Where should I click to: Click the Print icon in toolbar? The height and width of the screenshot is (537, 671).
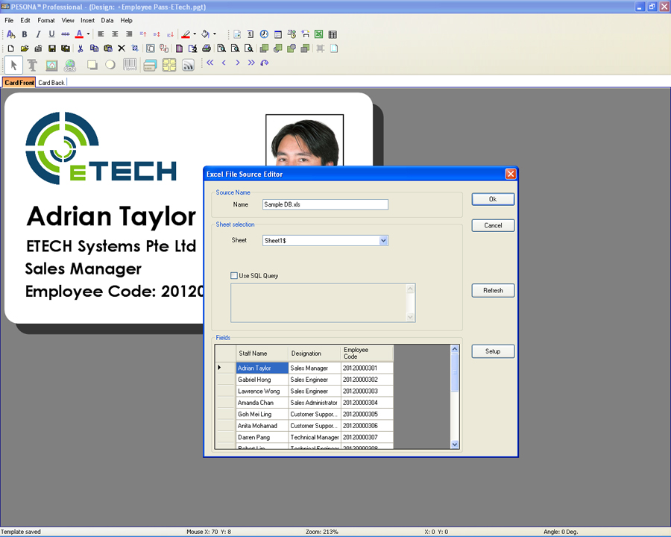point(207,48)
